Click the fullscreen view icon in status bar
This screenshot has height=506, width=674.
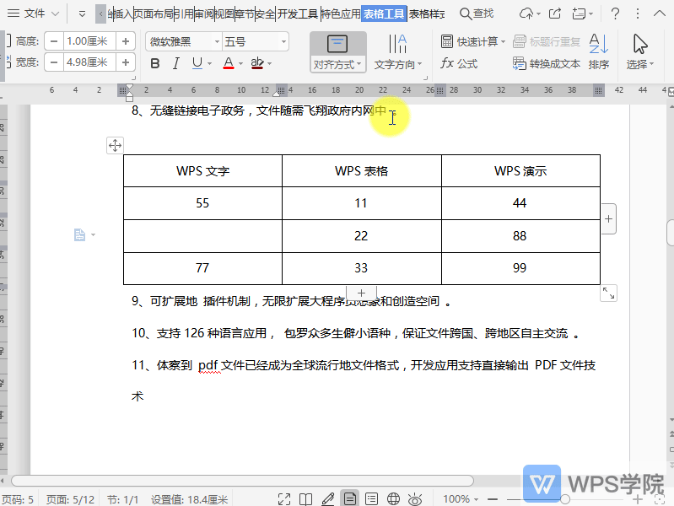[x=284, y=499]
